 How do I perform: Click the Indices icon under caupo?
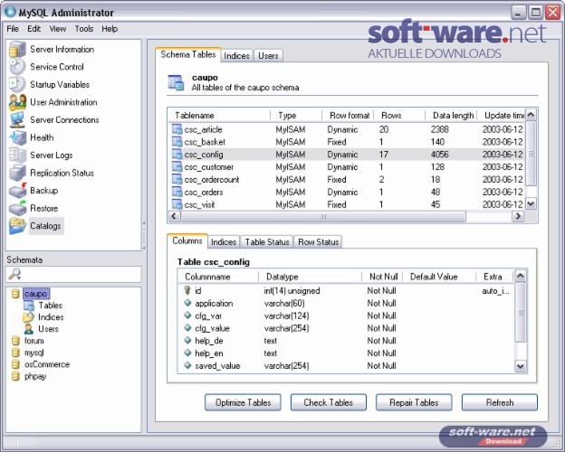point(28,317)
